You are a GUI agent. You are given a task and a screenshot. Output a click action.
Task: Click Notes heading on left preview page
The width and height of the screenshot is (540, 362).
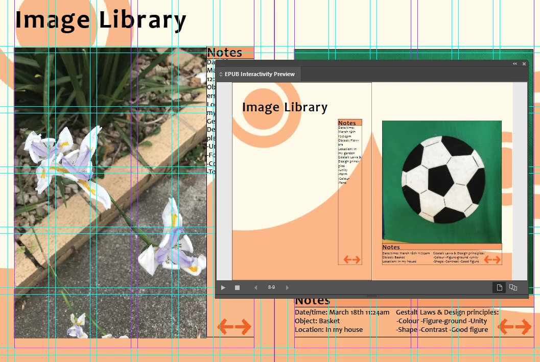point(347,123)
